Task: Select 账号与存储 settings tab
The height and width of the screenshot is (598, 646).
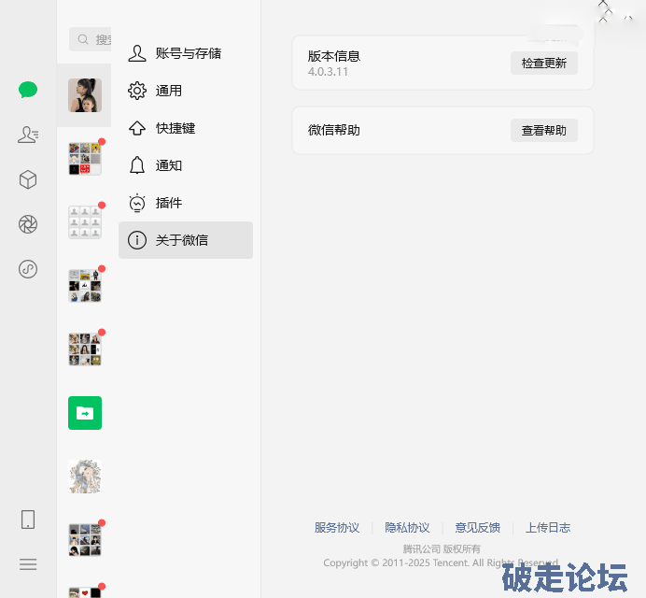Action: click(186, 53)
